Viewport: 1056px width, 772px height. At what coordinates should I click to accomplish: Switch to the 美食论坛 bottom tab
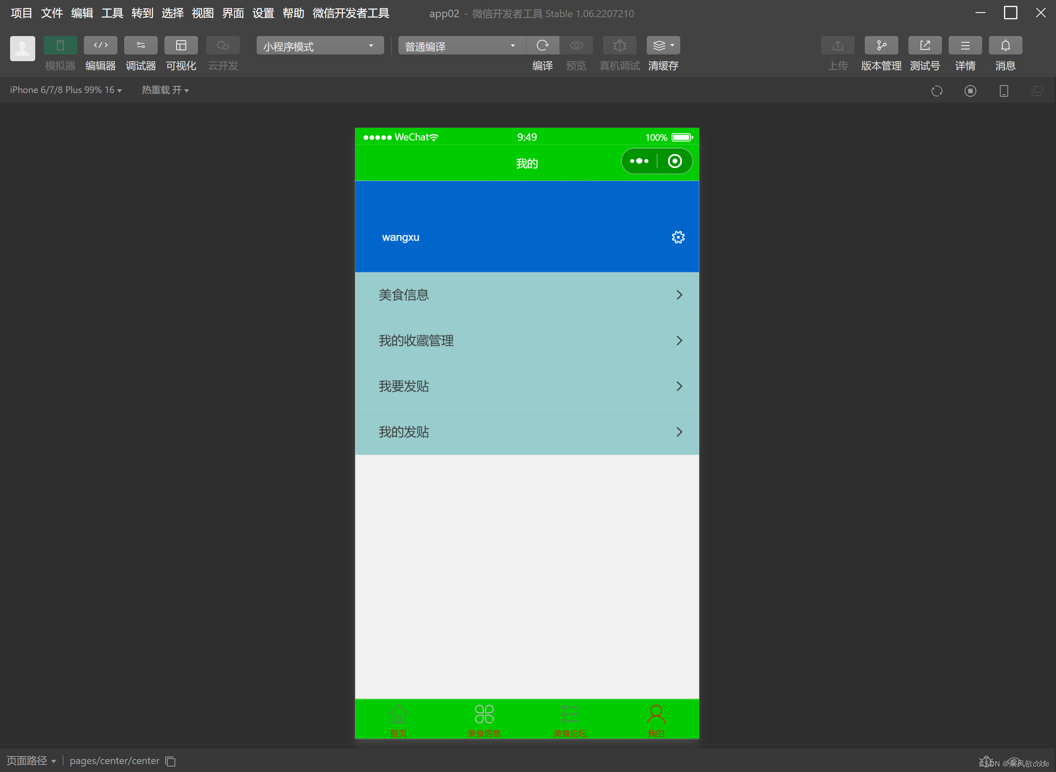point(570,720)
